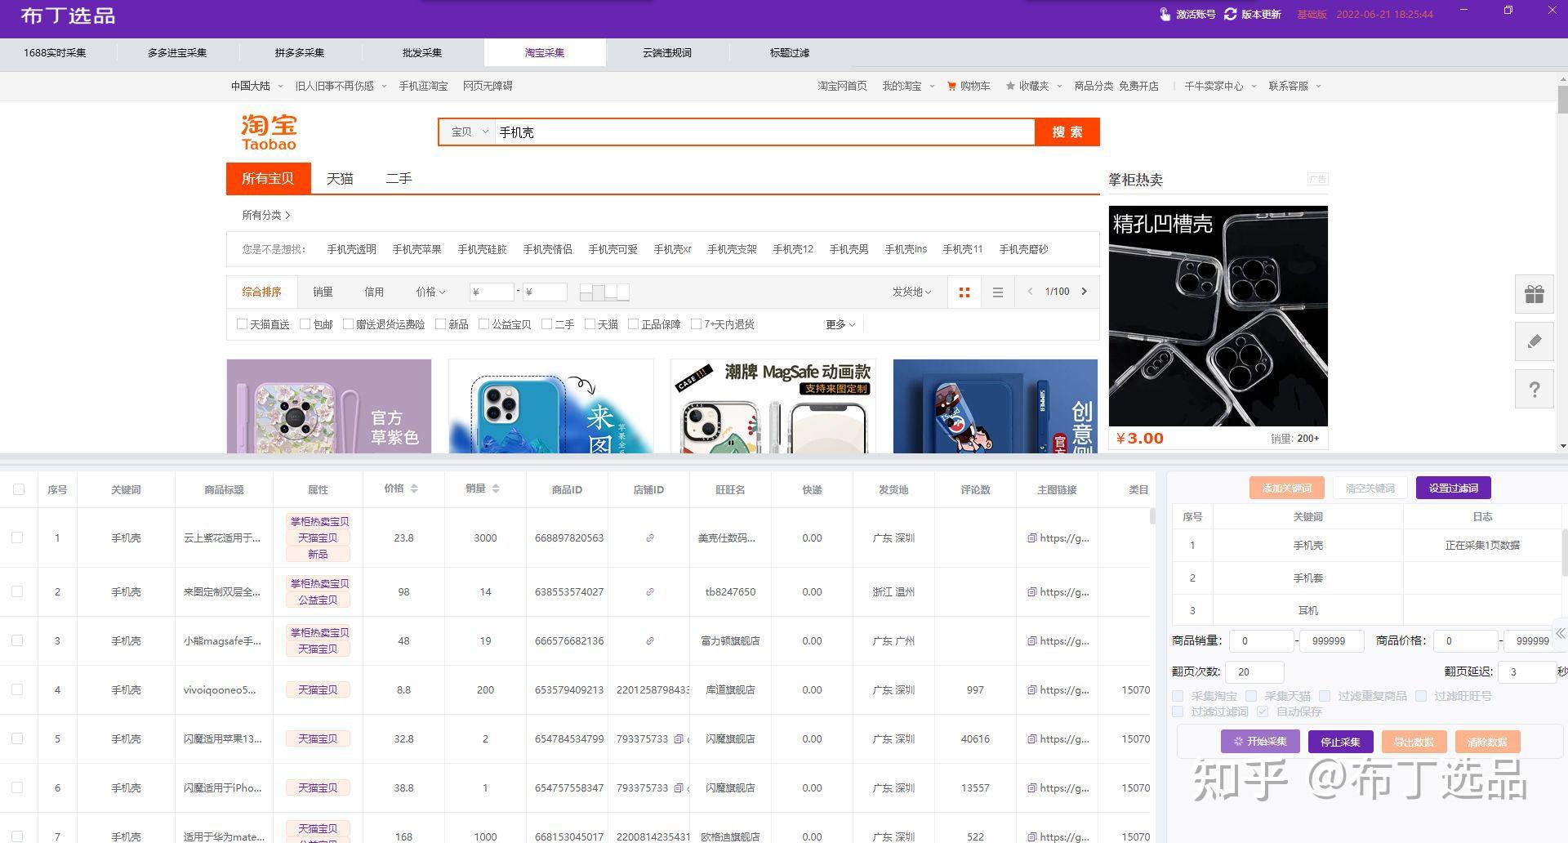Click the pencil edit sidebar icon

(1534, 341)
